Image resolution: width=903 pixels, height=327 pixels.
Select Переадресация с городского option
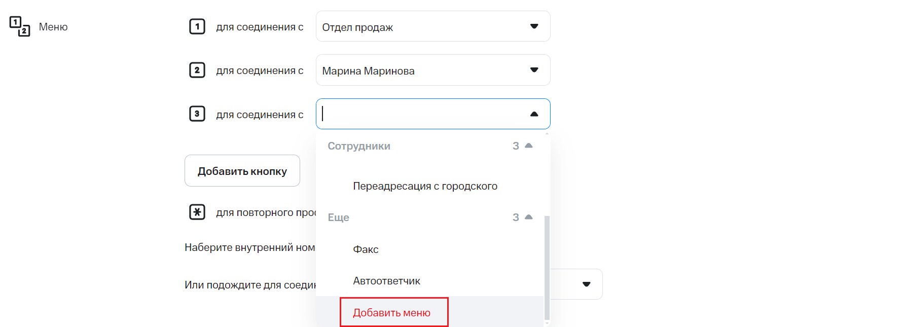pos(425,186)
